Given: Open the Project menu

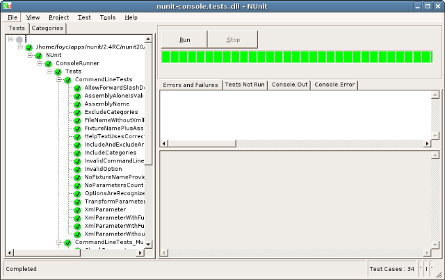Looking at the screenshot, I should click(x=58, y=17).
